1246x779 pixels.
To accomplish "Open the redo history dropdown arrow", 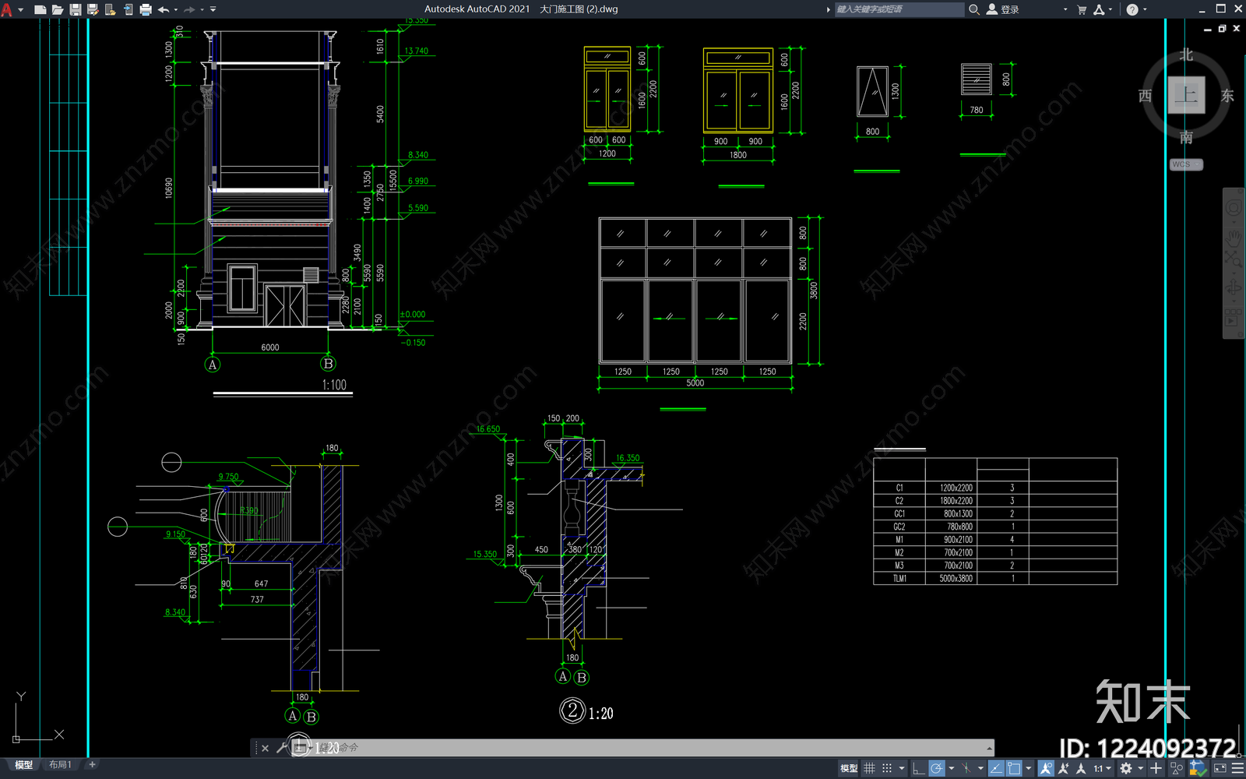I will tap(202, 9).
